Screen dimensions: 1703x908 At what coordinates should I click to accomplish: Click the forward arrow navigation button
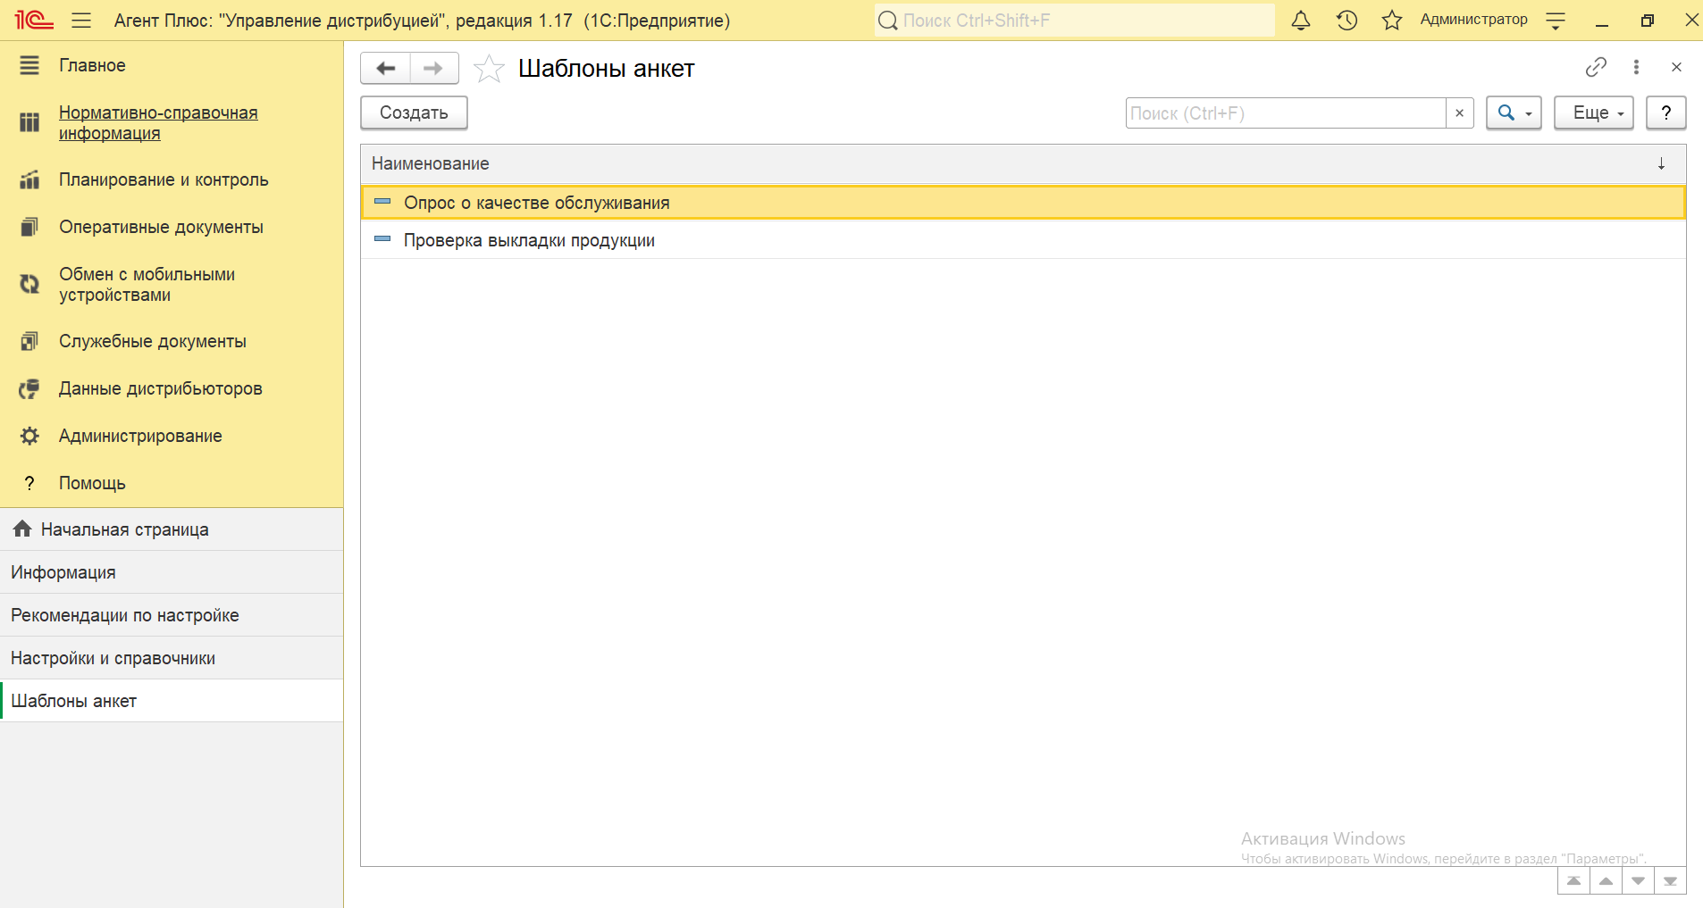click(x=433, y=68)
